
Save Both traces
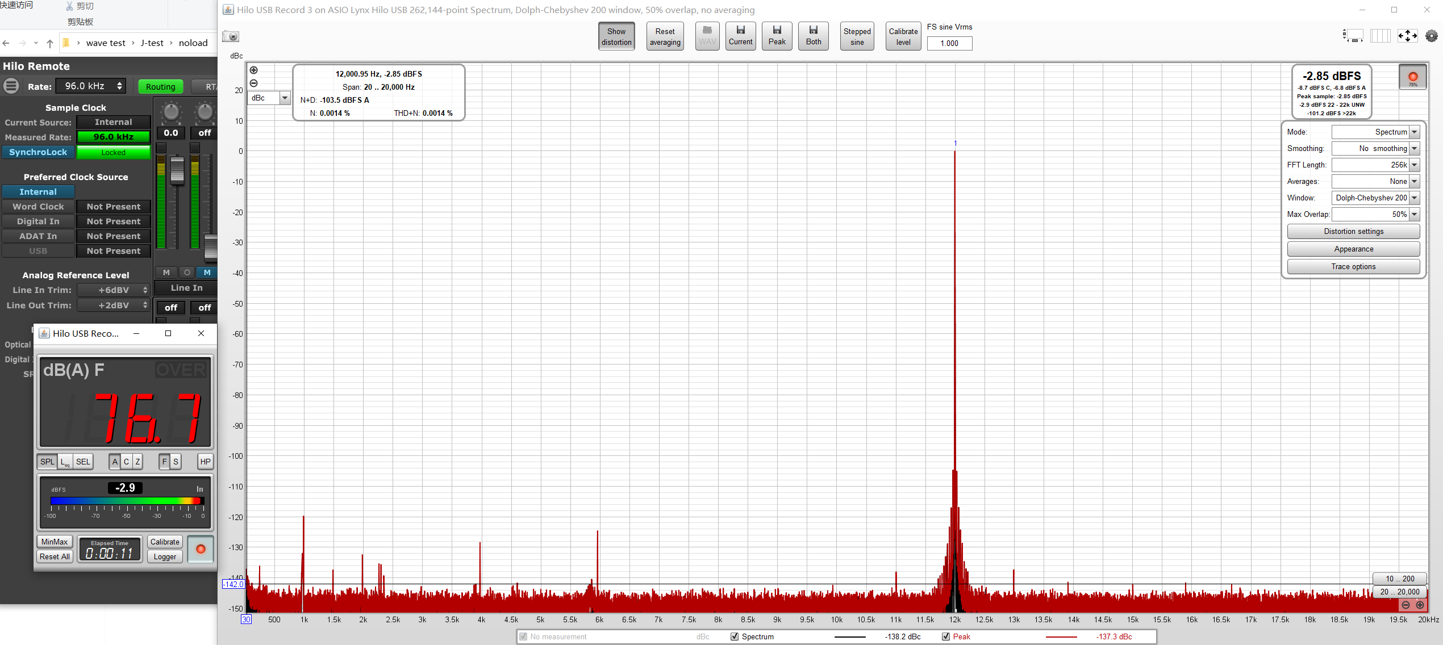point(813,36)
